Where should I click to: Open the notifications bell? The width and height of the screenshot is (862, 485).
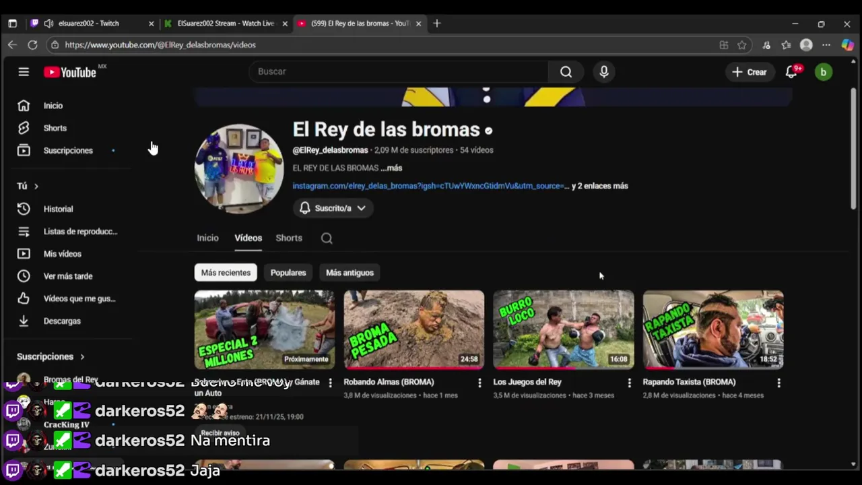click(792, 72)
